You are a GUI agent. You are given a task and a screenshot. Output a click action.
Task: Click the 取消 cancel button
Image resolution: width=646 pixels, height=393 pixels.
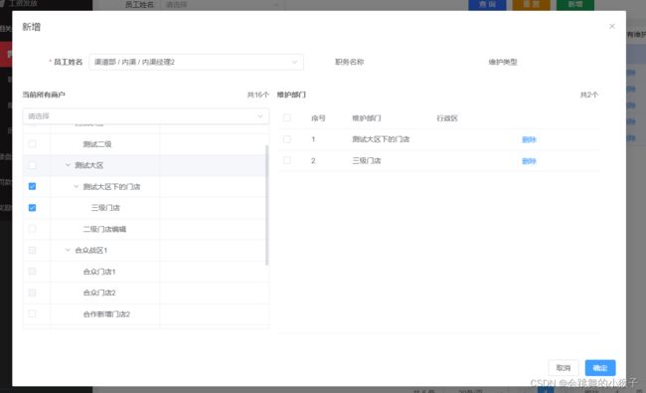coord(564,368)
